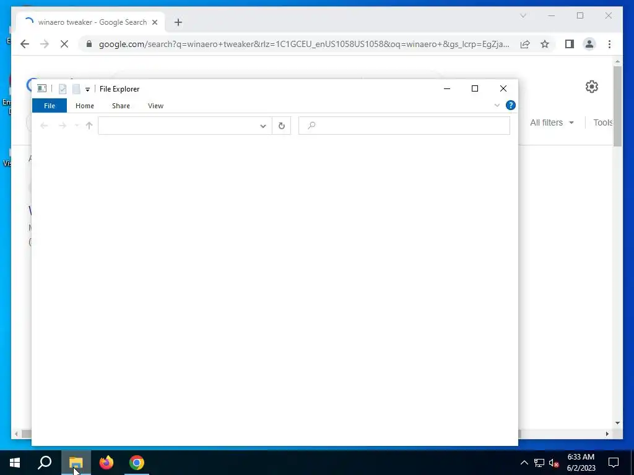Open network status tray icon
The width and height of the screenshot is (634, 475).
539,463
